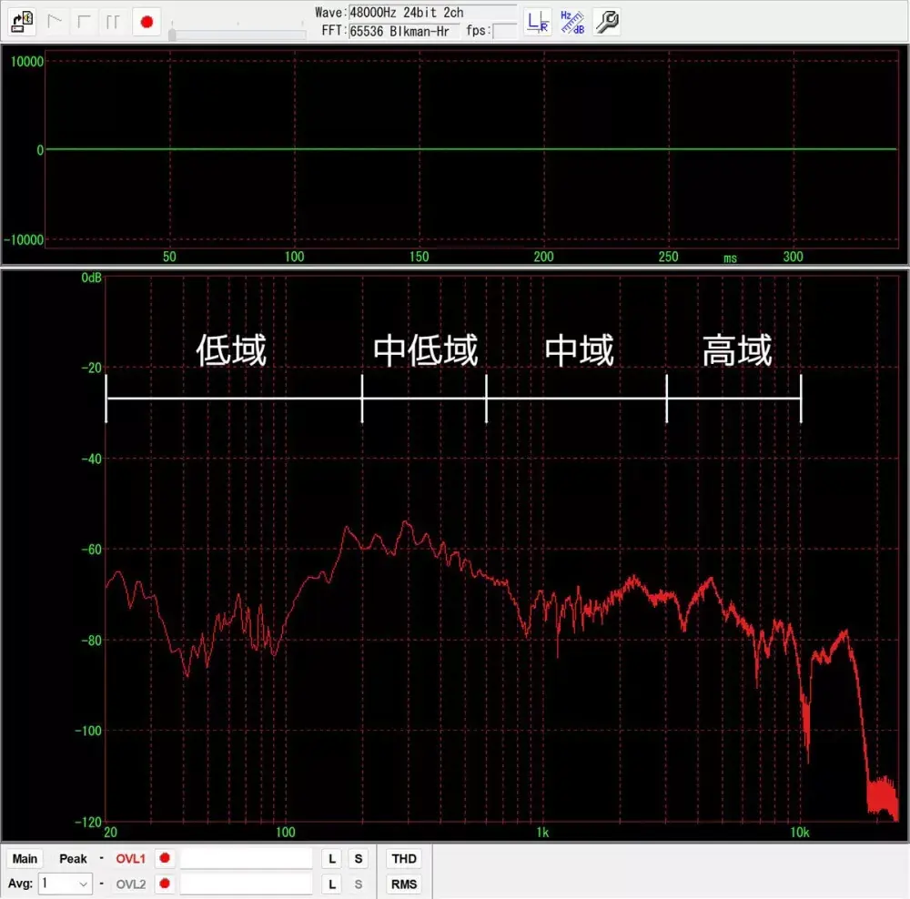
Task: Toggle the RMS measurement button
Action: (404, 884)
